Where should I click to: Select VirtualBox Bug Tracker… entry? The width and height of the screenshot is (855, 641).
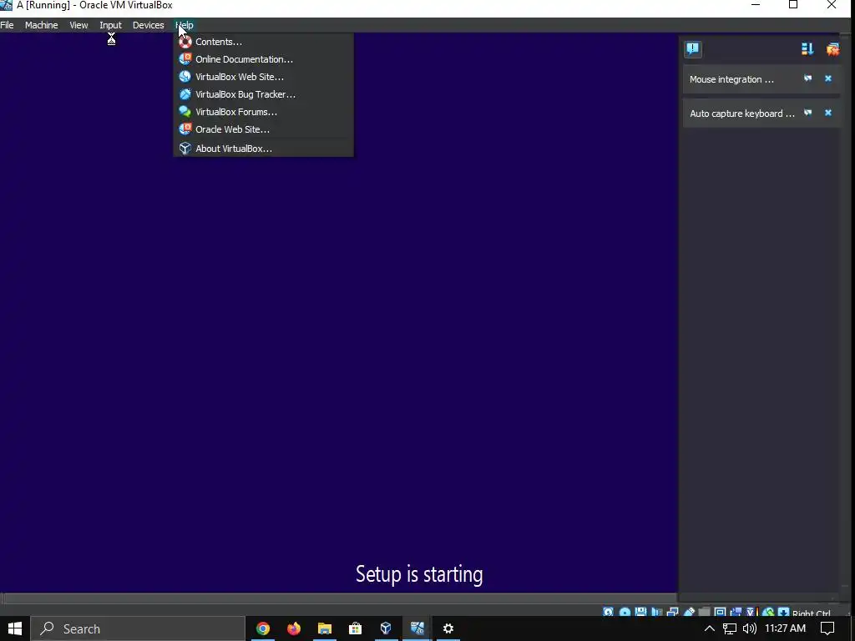(263, 94)
